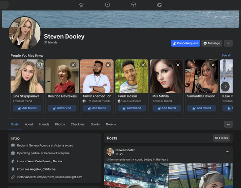Switch to the Photos tab
The height and width of the screenshot is (188, 241).
point(60,124)
